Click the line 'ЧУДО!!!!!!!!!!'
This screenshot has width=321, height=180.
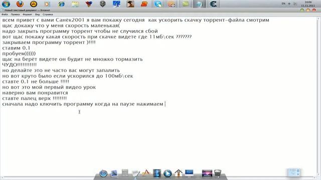(19, 65)
